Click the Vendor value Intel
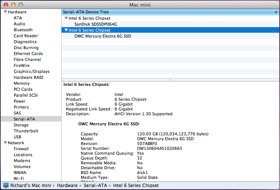This screenshot has width=280, height=190. [x=119, y=94]
